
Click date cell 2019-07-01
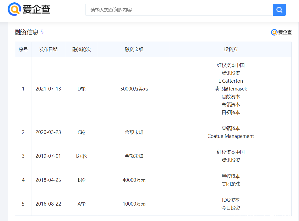(x=48, y=156)
